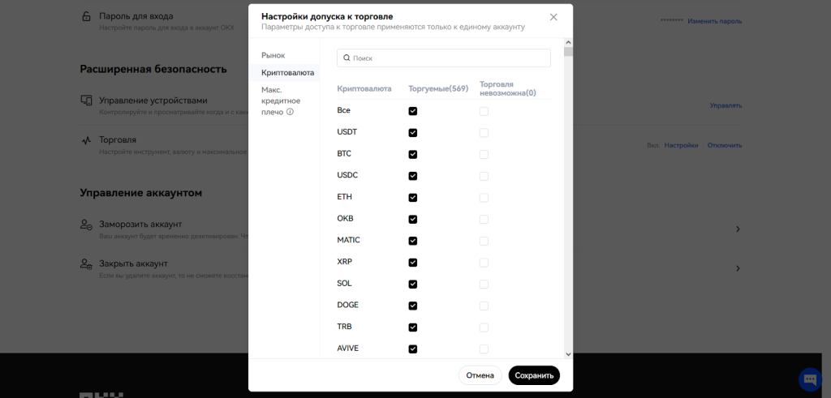
Task: Uncheck the DOGE tradable checkbox
Action: (x=413, y=306)
